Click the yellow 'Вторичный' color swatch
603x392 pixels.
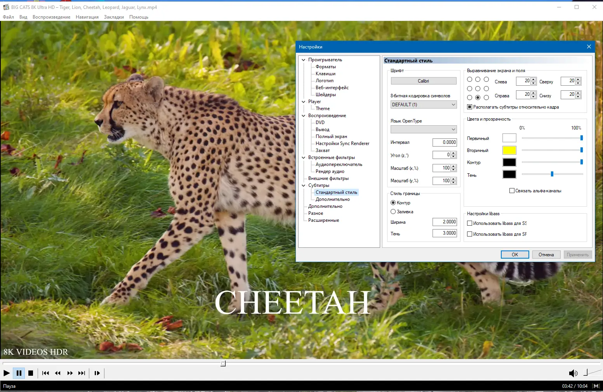pos(509,150)
